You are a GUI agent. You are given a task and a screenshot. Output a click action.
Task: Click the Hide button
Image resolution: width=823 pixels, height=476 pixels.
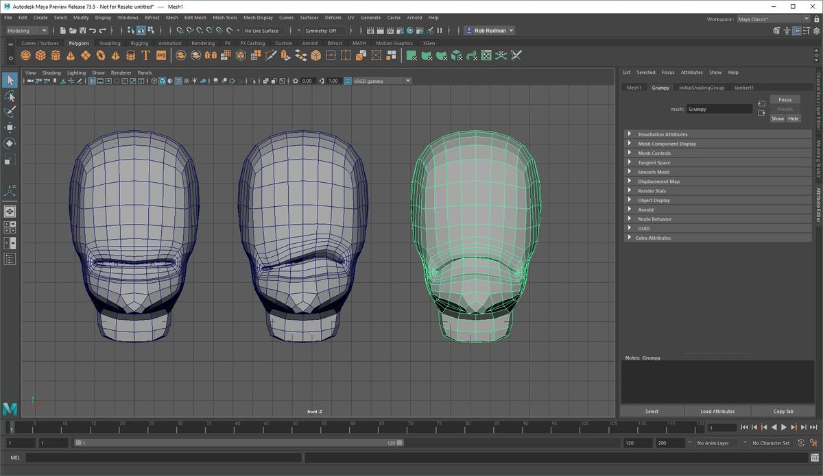pyautogui.click(x=794, y=118)
